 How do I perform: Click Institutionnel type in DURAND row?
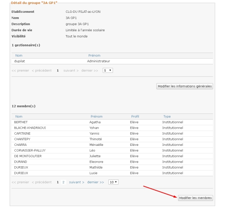173,162
